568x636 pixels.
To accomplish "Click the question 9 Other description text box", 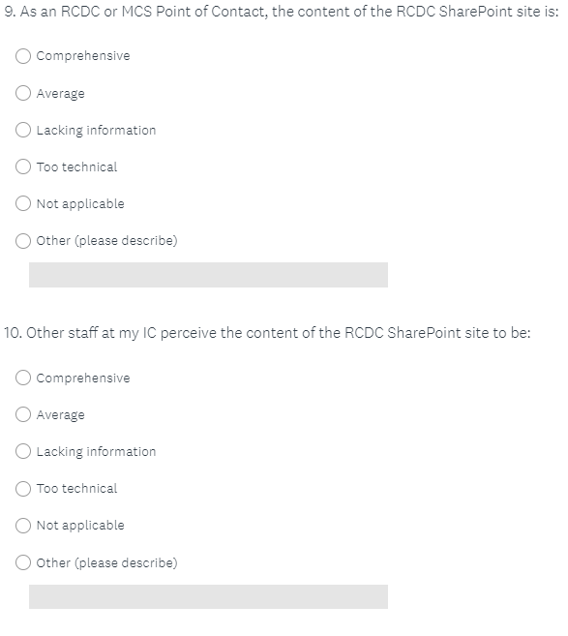I will click(208, 275).
